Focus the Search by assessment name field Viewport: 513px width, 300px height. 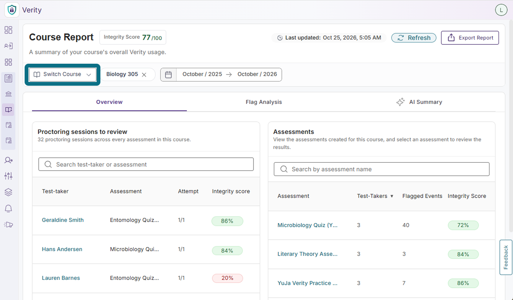pos(382,169)
